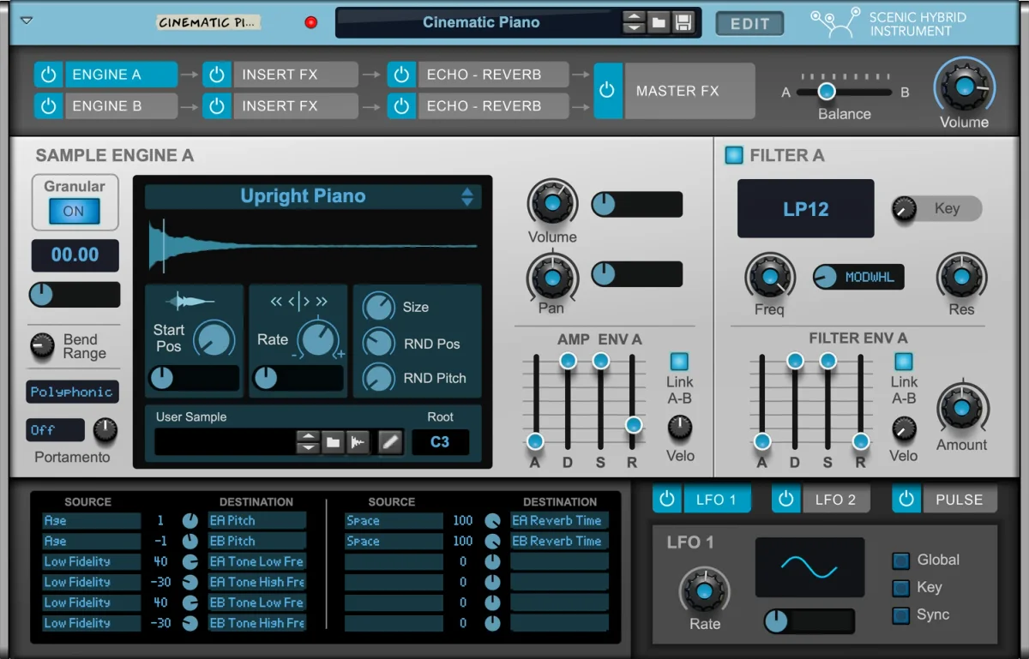Click the user sample folder browse icon
1029x659 pixels.
(333, 442)
